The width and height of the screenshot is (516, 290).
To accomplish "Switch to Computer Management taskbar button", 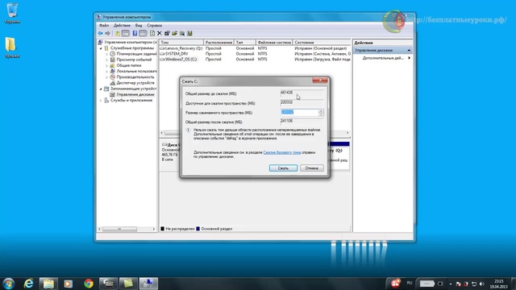I will click(x=148, y=284).
